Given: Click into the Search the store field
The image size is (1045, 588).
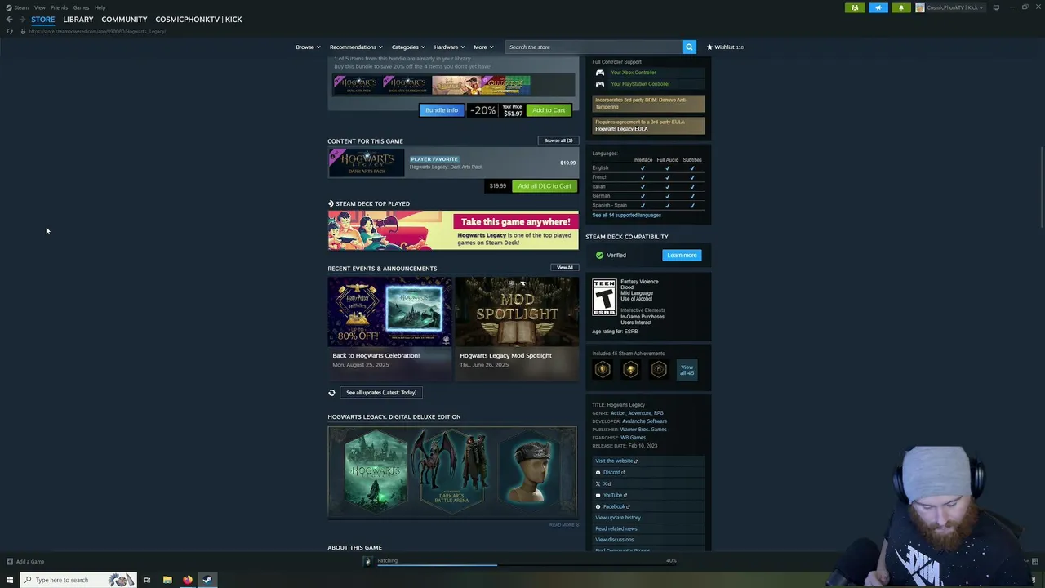Looking at the screenshot, I should [594, 47].
